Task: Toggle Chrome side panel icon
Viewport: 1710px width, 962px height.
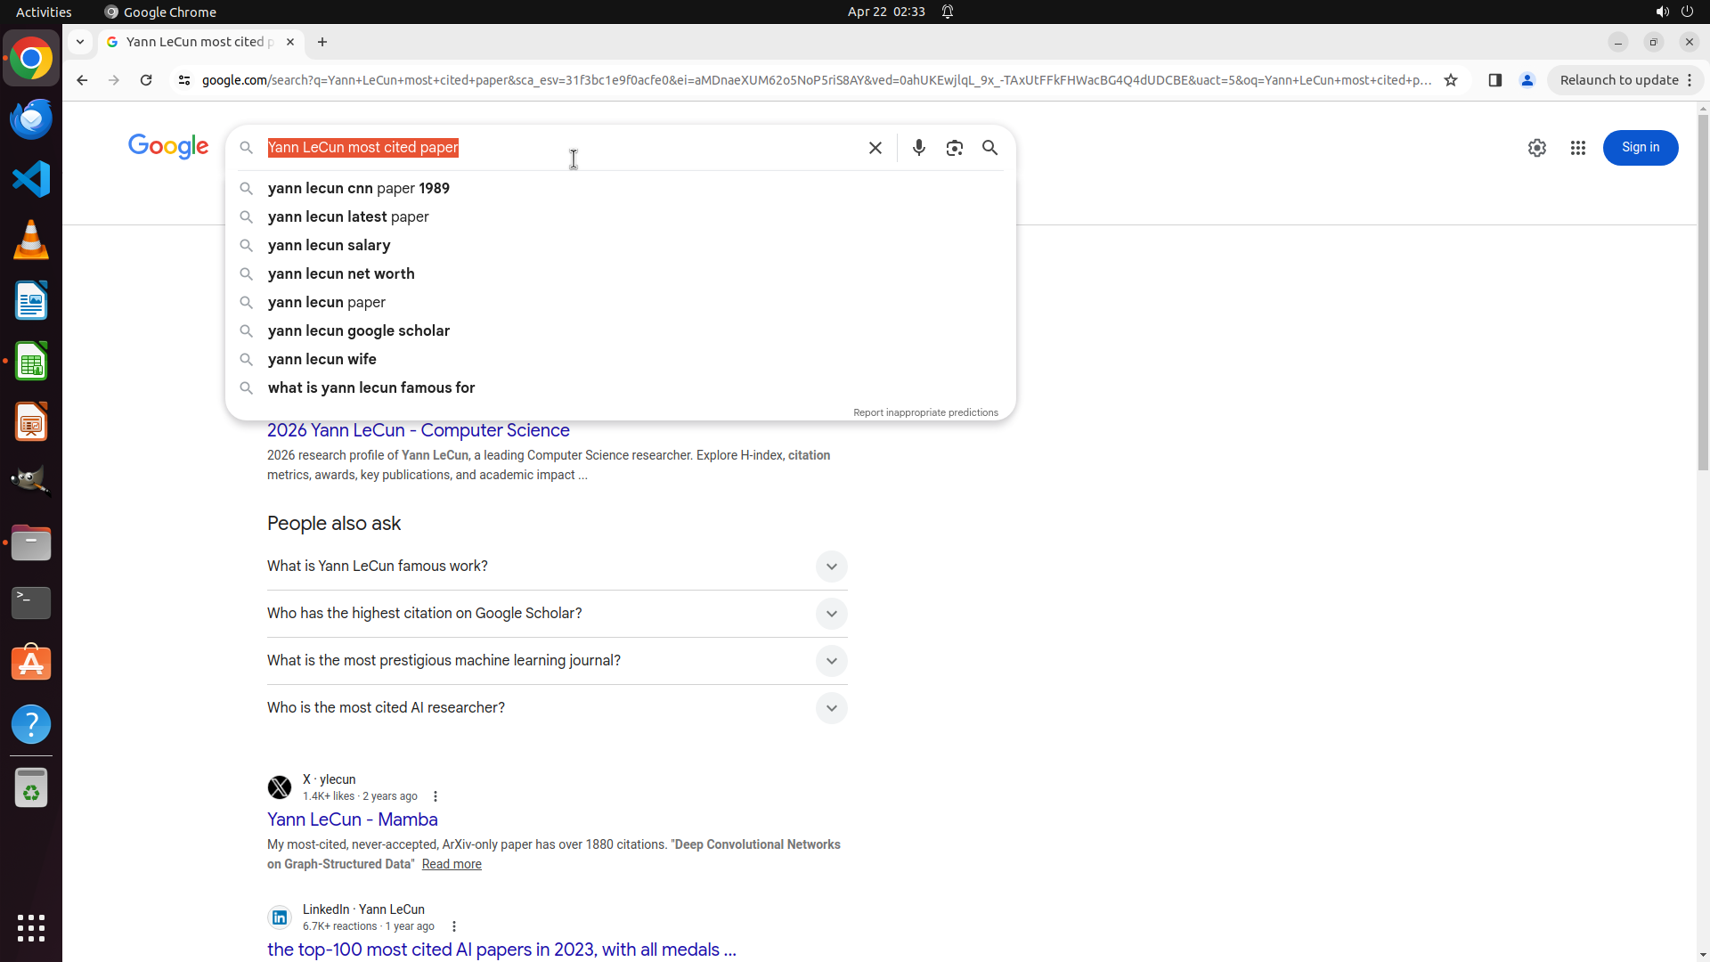Action: pos(1494,80)
